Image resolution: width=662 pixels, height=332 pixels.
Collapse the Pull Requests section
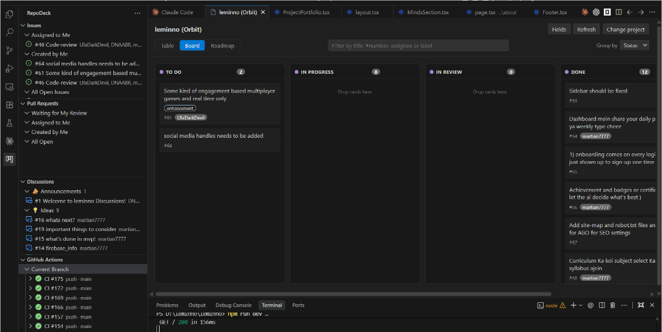23,104
